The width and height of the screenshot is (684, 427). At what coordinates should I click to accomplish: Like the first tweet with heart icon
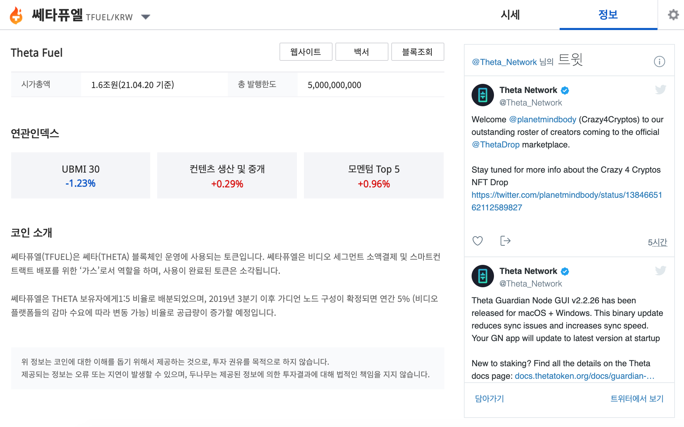pyautogui.click(x=478, y=241)
